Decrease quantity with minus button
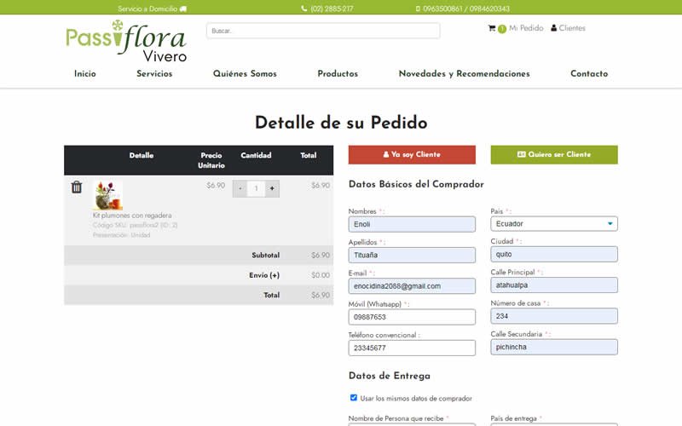The width and height of the screenshot is (682, 426). pos(240,188)
